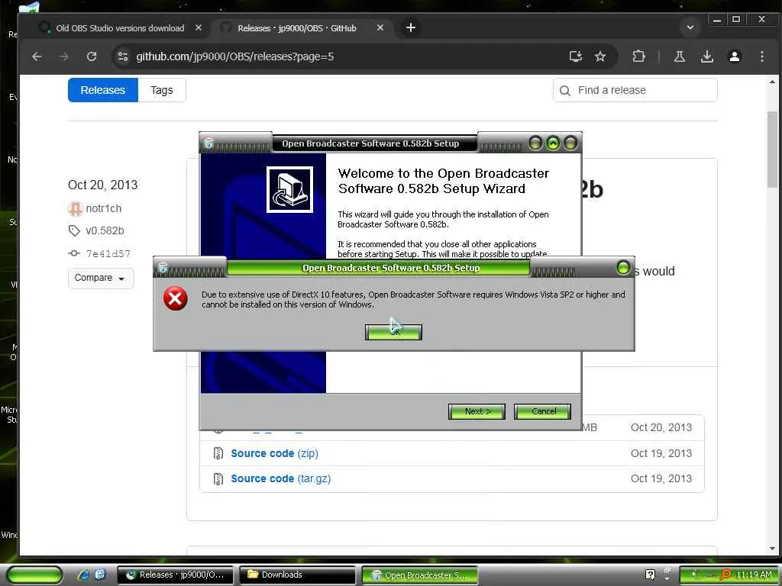Expand the Compare dropdown

coord(101,278)
